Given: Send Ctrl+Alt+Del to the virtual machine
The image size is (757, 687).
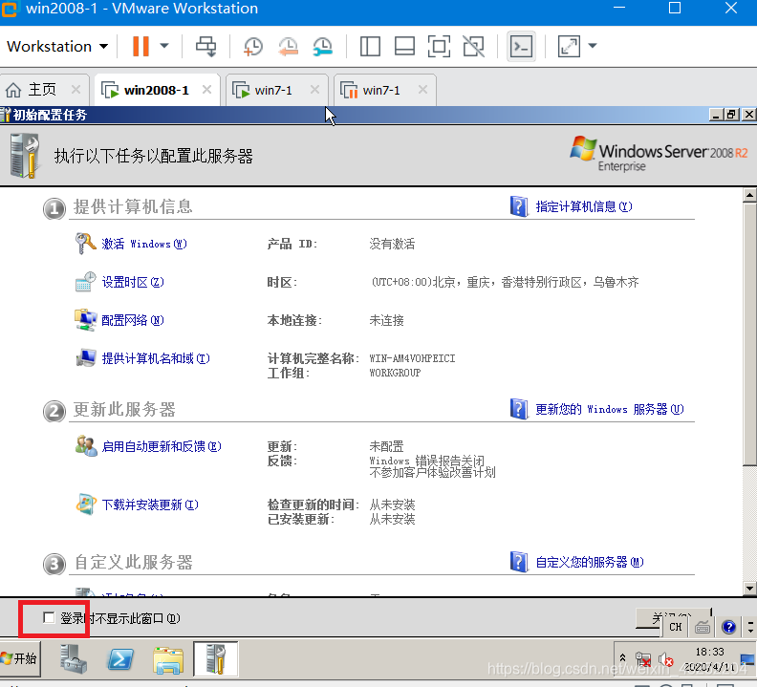Looking at the screenshot, I should click(x=206, y=47).
